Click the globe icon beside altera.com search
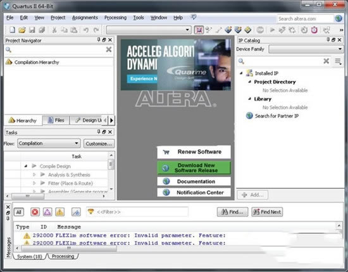348x272 pixels. coord(339,18)
